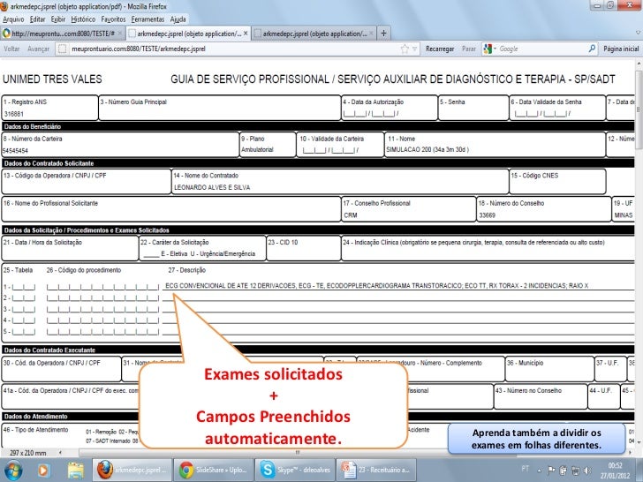643x482 pixels.
Task: Click the volume speaker tray icon
Action: 587,471
